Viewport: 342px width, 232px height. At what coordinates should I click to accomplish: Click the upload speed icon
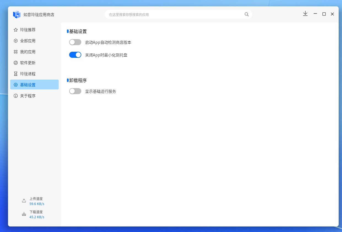[x=24, y=201]
